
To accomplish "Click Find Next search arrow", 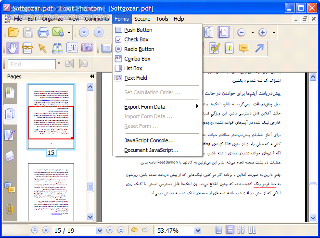I will (x=83, y=64).
